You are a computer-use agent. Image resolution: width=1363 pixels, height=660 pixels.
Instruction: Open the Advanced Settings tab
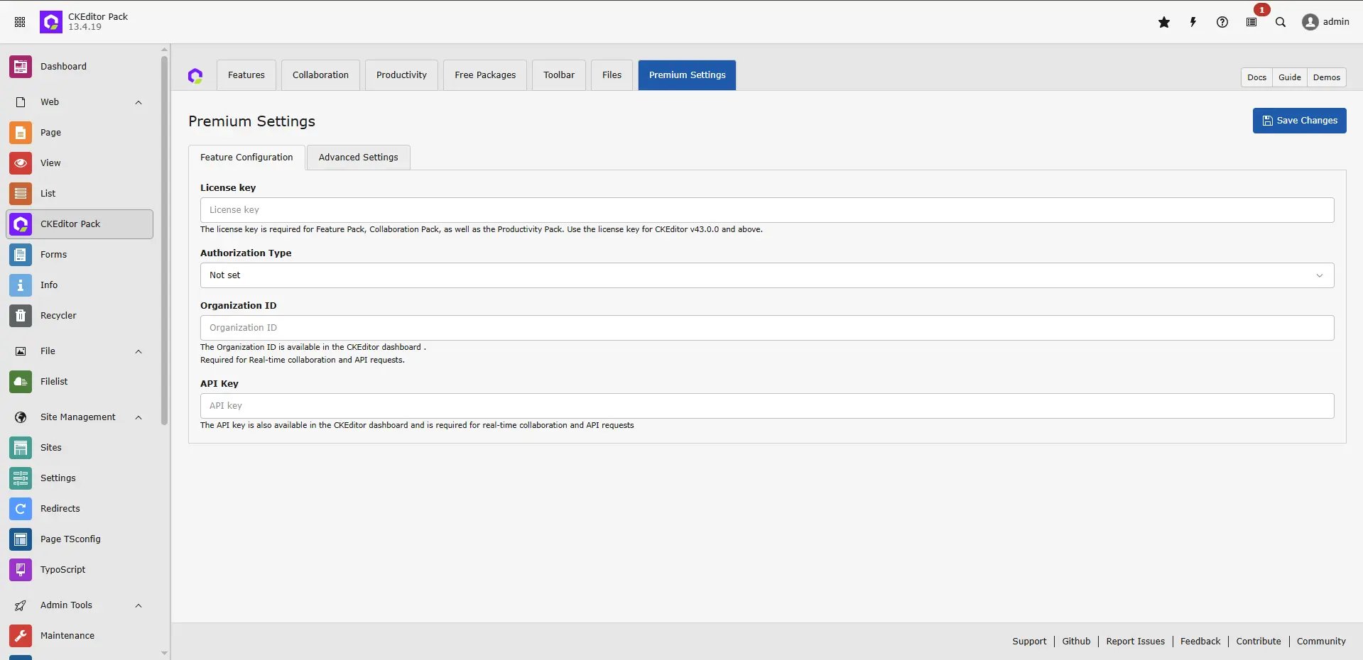click(358, 158)
